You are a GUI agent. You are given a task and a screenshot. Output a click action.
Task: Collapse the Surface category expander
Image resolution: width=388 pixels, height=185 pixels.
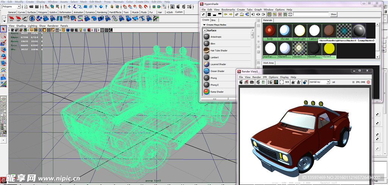tap(205, 30)
